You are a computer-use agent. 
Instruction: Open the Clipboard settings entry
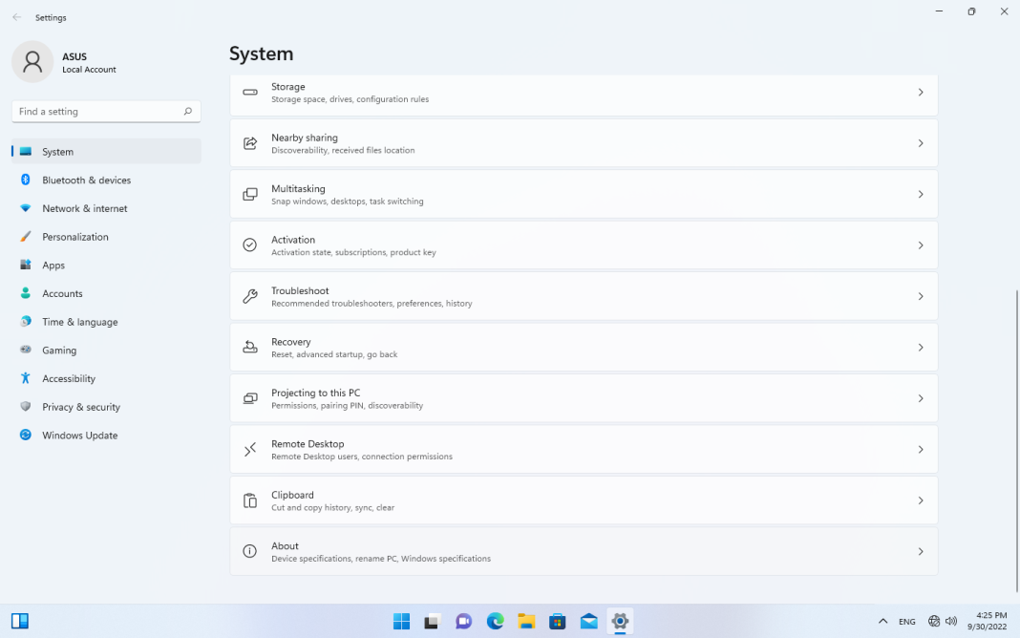(583, 500)
